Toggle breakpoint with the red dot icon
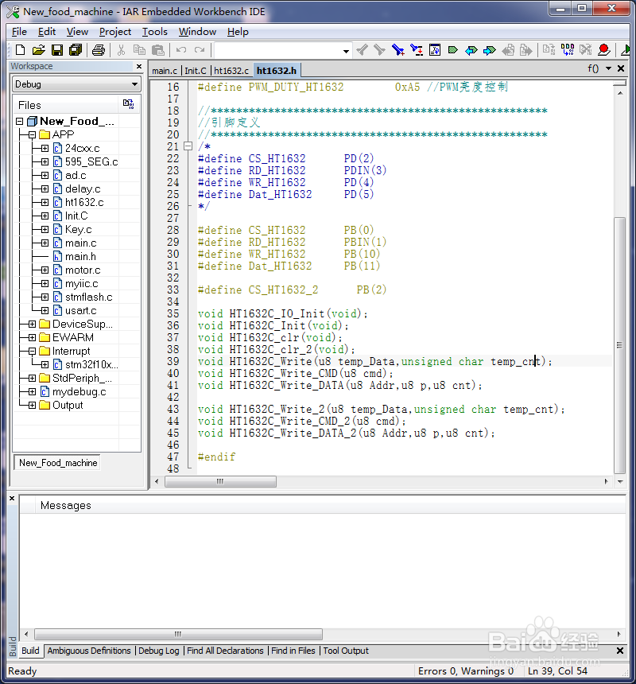The image size is (636, 684). [603, 50]
